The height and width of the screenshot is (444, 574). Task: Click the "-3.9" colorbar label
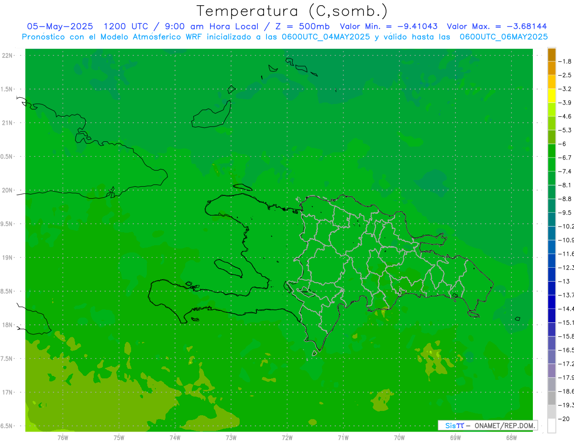coord(565,102)
